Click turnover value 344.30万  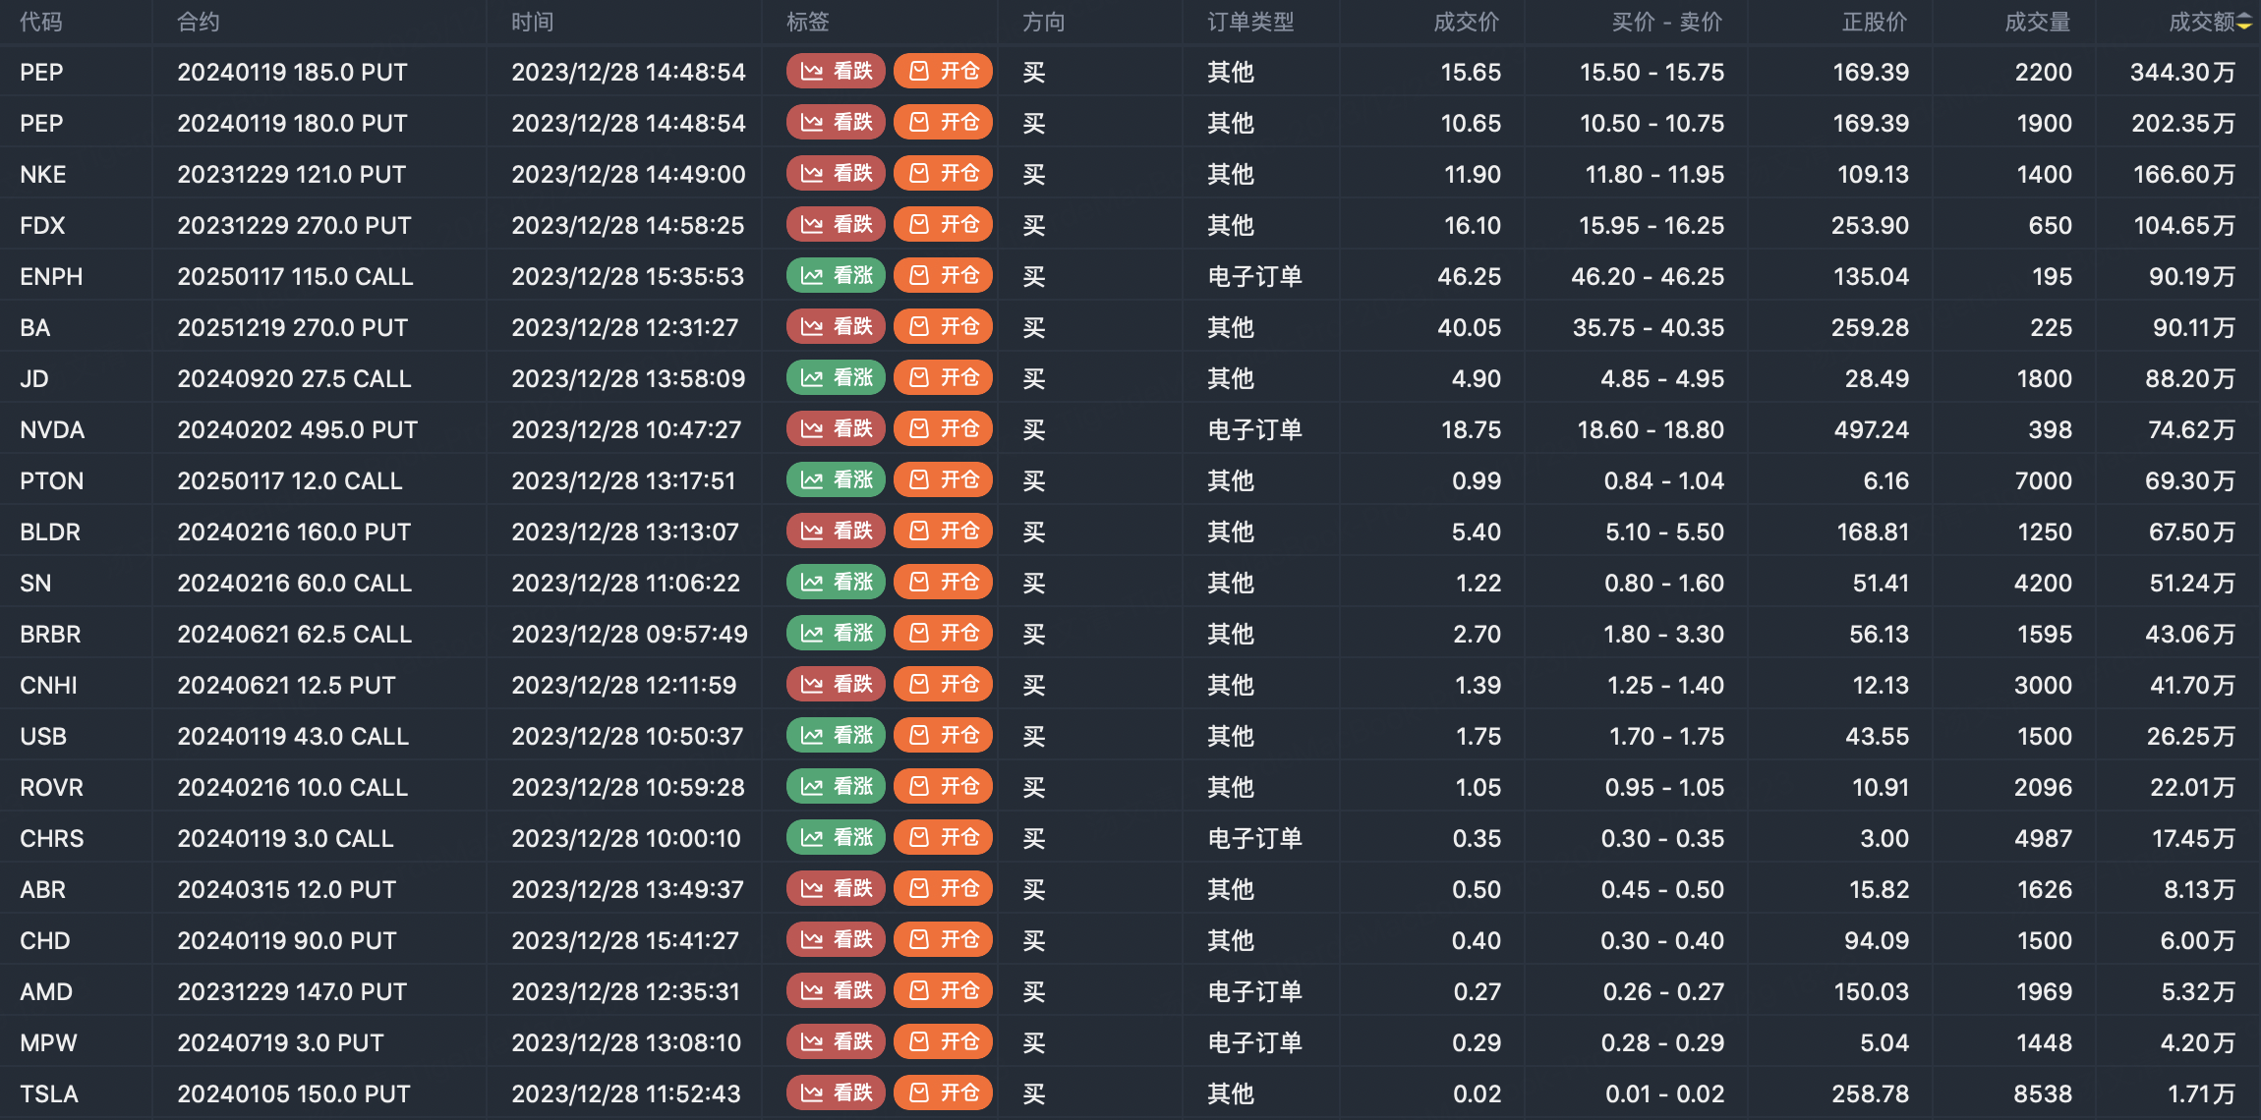click(2182, 72)
